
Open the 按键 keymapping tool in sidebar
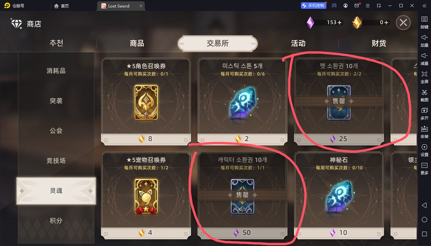click(424, 22)
